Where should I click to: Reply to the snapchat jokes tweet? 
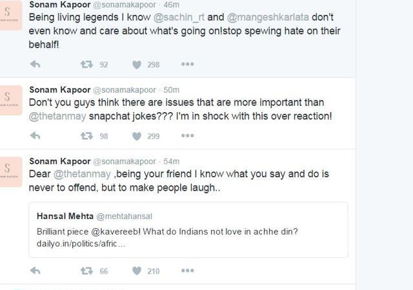tap(35, 136)
